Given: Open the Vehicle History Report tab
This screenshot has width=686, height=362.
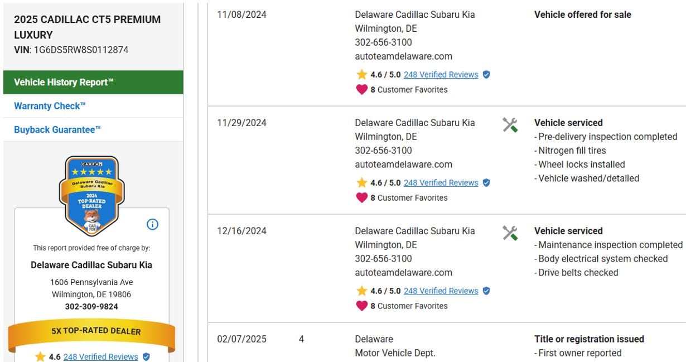Looking at the screenshot, I should coord(64,82).
